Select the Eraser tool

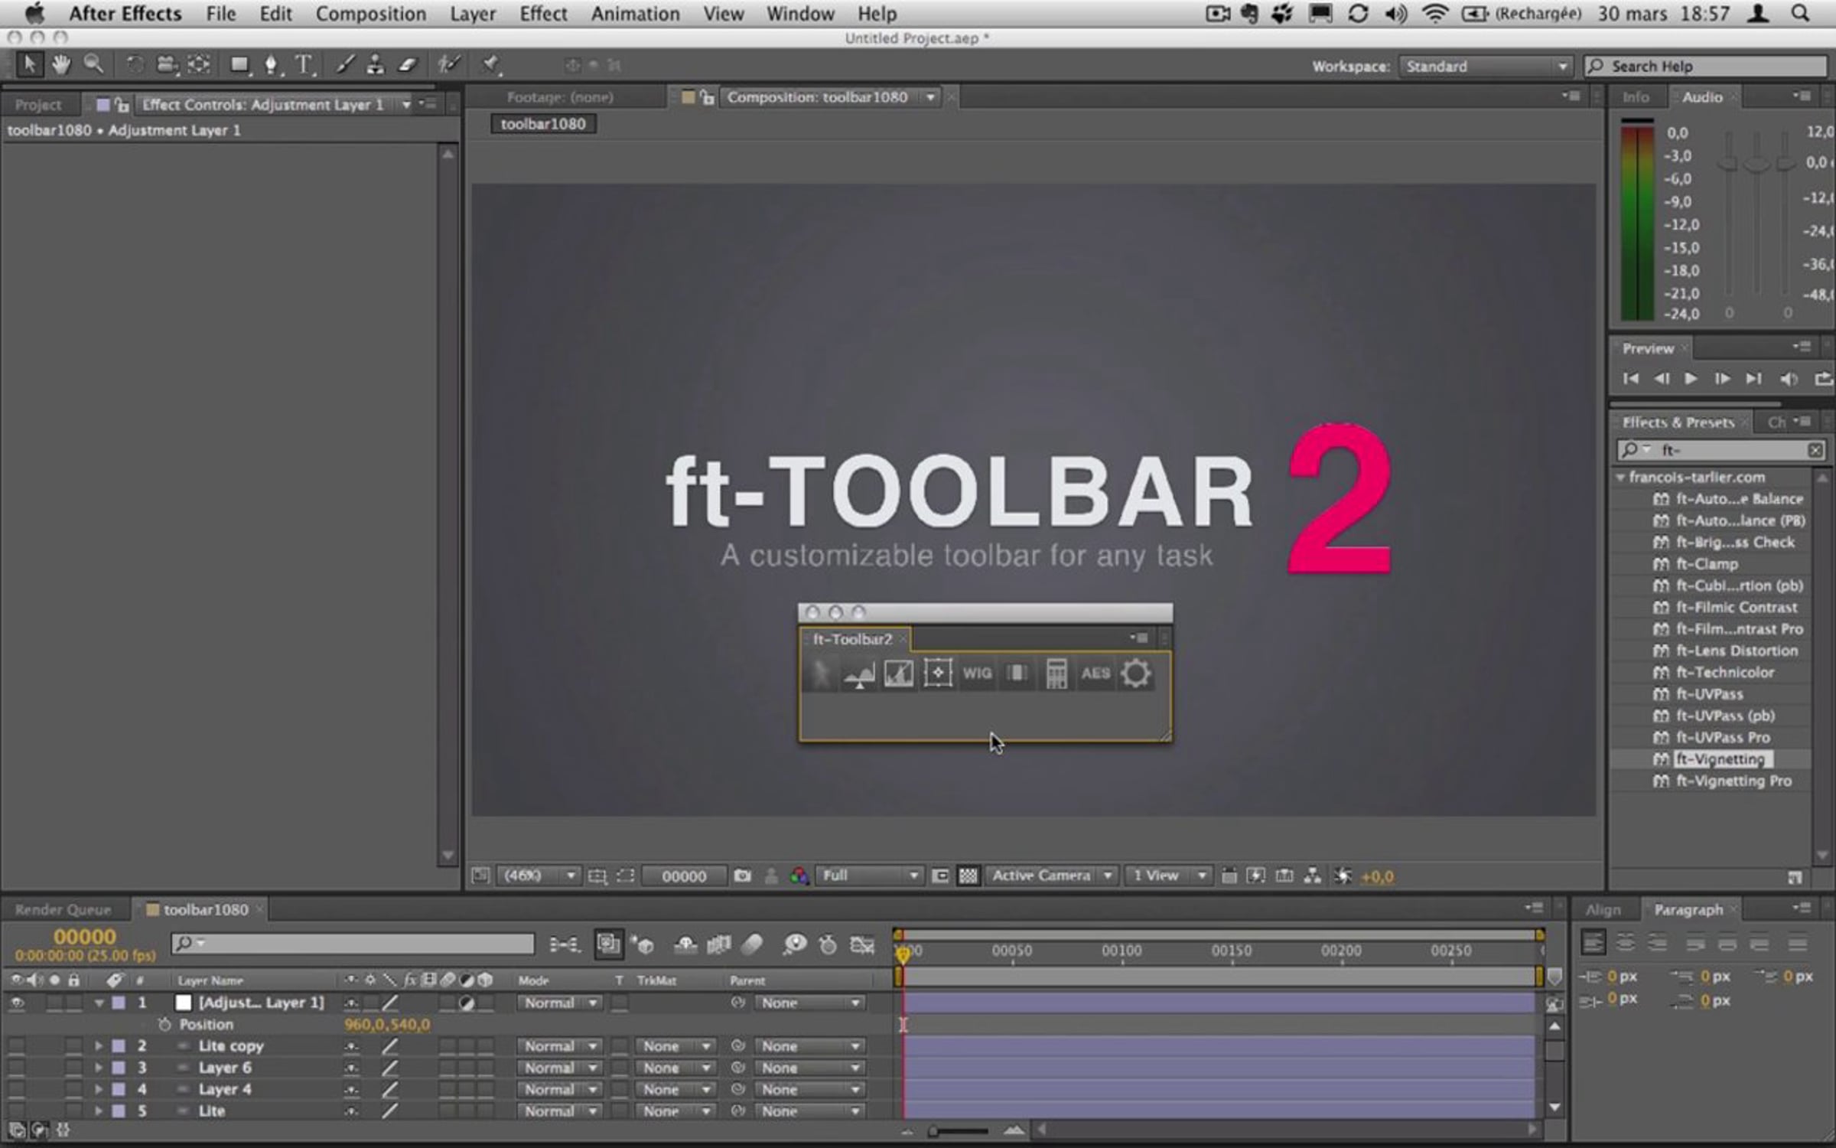(408, 66)
